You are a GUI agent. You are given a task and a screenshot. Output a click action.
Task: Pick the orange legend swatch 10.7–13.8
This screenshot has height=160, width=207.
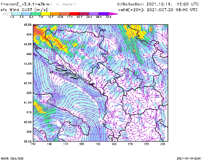(x=55, y=14)
